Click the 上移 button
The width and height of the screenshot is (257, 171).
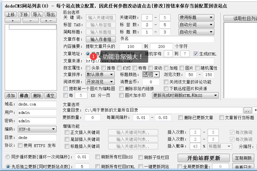point(11,14)
